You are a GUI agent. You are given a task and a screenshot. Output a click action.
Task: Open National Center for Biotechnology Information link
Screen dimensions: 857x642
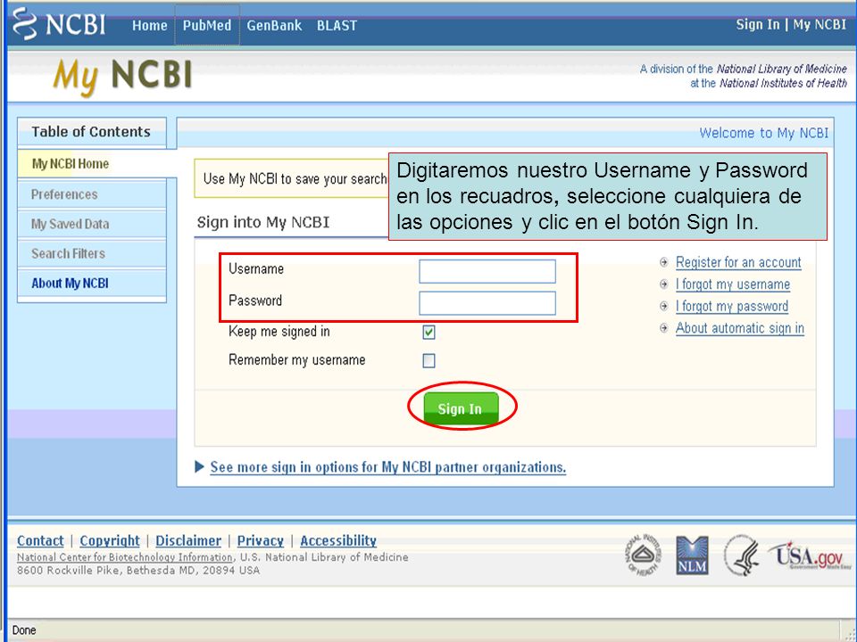(125, 557)
